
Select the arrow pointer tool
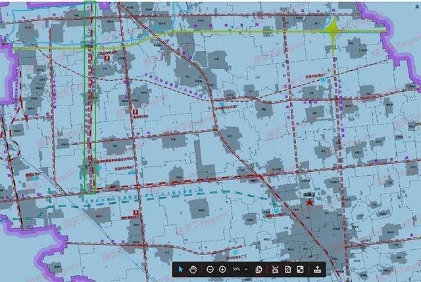tap(180, 270)
